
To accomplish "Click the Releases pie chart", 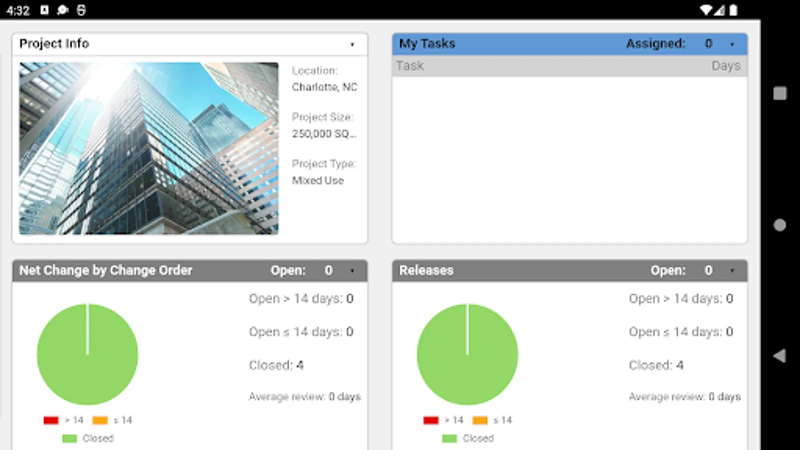I will 467,354.
